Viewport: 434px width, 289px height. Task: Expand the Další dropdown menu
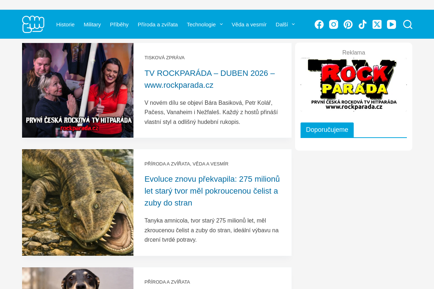pyautogui.click(x=282, y=24)
